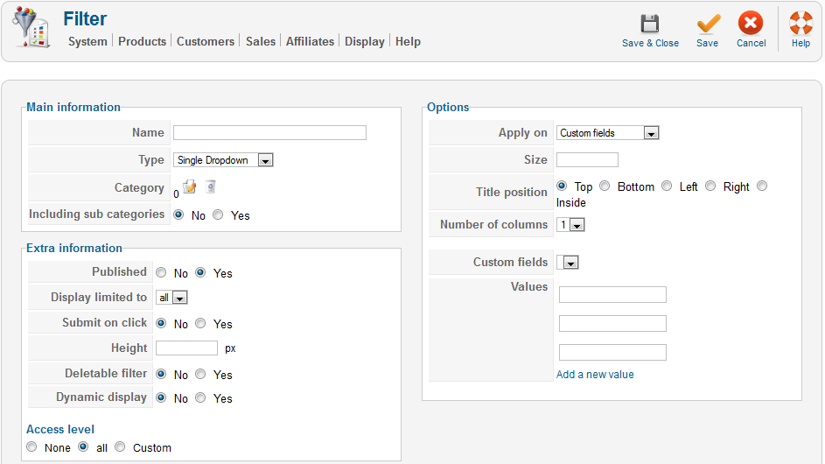The width and height of the screenshot is (825, 464).
Task: Open the Display menu
Action: click(x=365, y=42)
